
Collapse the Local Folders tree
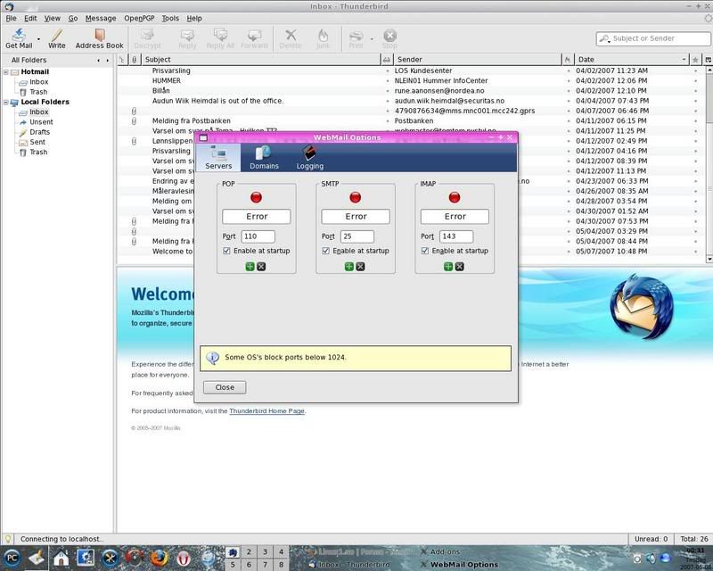(x=6, y=102)
